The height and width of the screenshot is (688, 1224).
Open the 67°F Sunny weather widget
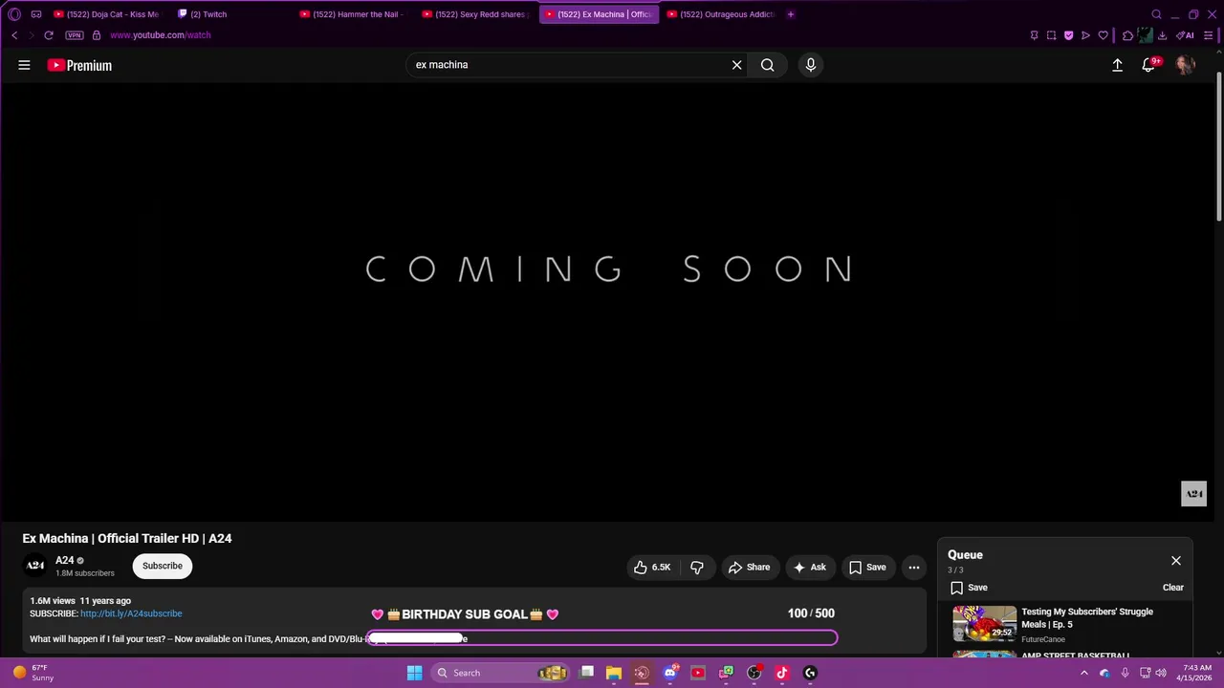click(x=33, y=673)
